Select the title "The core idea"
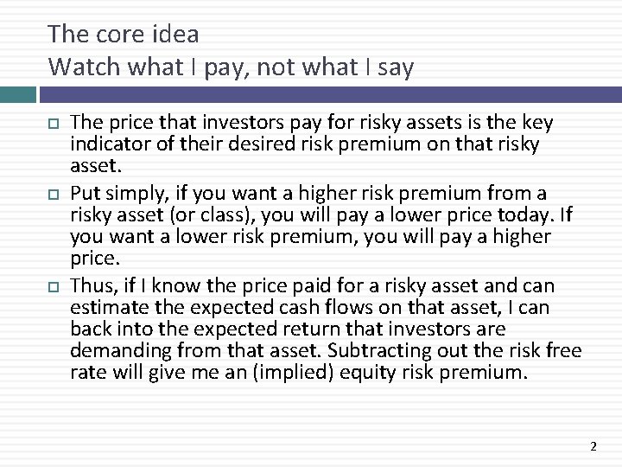The height and width of the screenshot is (467, 622). 123,34
